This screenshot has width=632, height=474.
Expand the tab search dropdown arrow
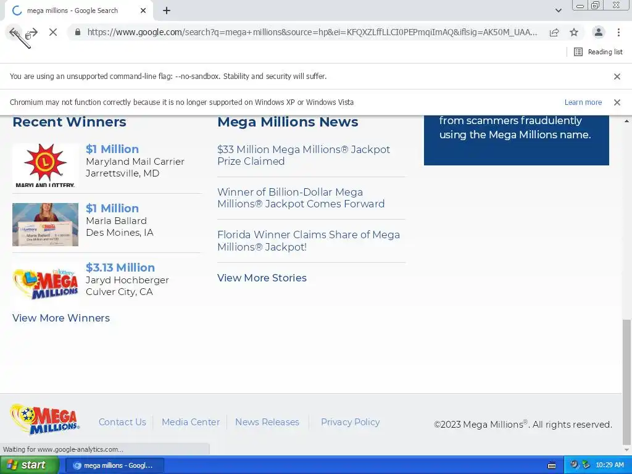click(x=558, y=10)
